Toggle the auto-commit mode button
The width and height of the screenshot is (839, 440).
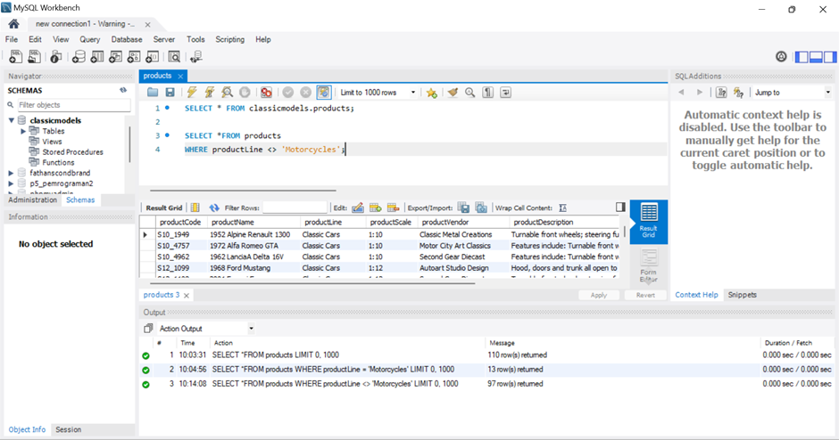pos(324,93)
